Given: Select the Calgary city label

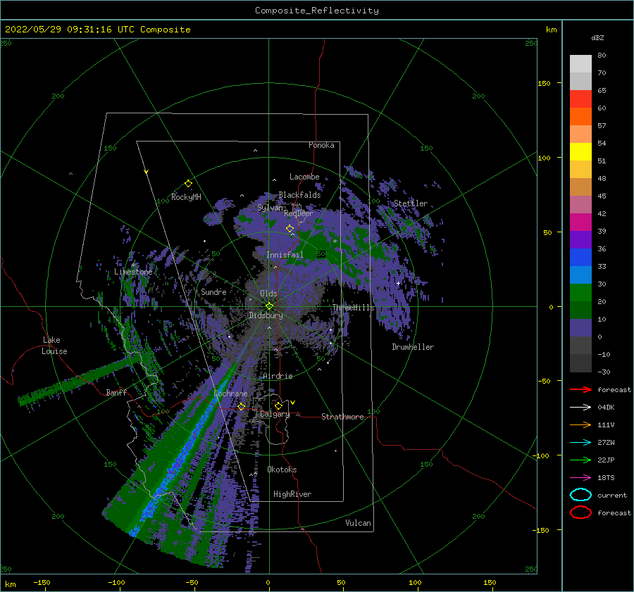Looking at the screenshot, I should 275,414.
